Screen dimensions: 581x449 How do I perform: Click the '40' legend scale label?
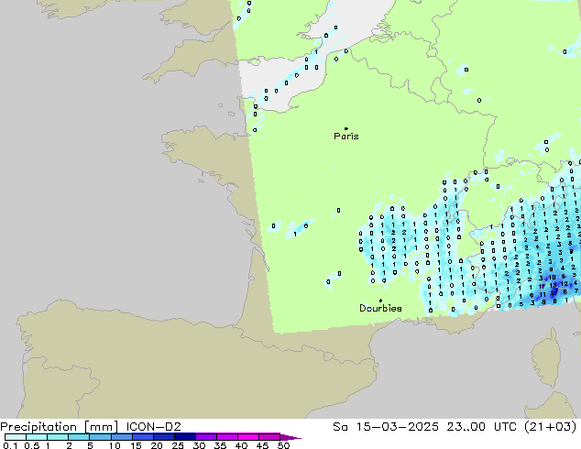coord(241,445)
